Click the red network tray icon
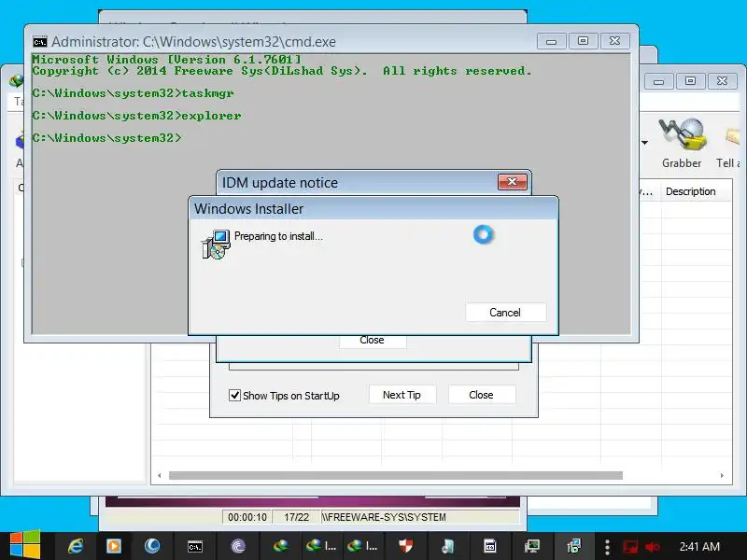This screenshot has height=560, width=747. (x=630, y=547)
